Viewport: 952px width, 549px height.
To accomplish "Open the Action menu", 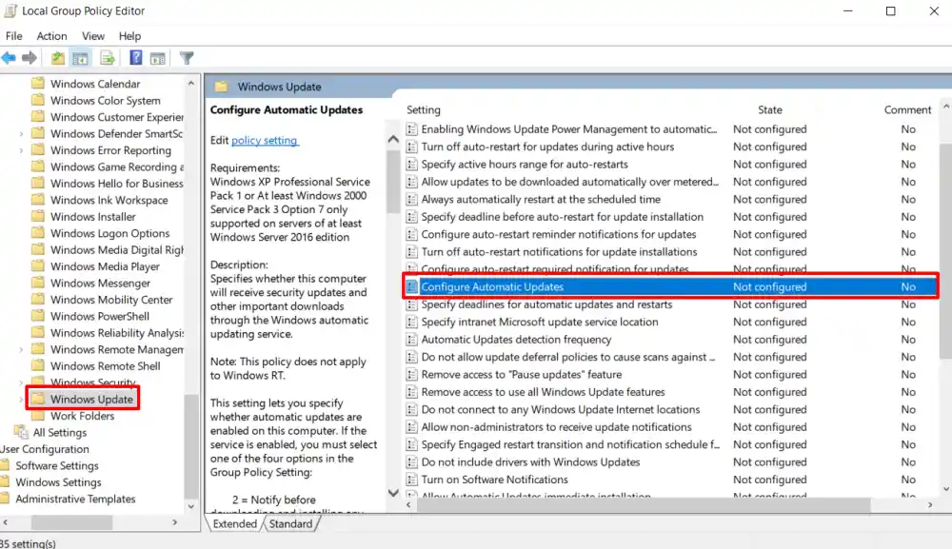I will (51, 36).
